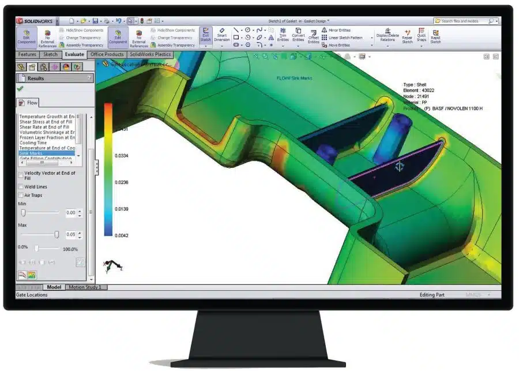Click the Save icon in quick toolbar

click(95, 21)
